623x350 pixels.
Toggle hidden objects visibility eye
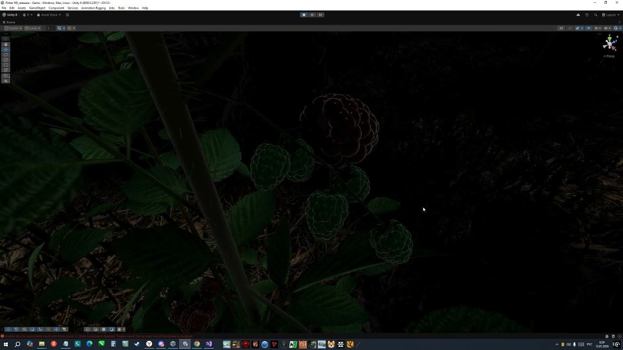(588, 28)
